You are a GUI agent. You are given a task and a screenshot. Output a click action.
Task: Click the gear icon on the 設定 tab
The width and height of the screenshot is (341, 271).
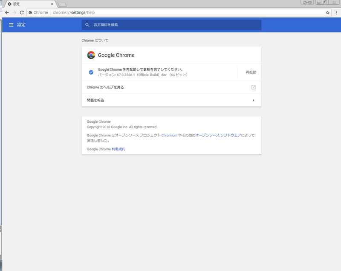9,4
